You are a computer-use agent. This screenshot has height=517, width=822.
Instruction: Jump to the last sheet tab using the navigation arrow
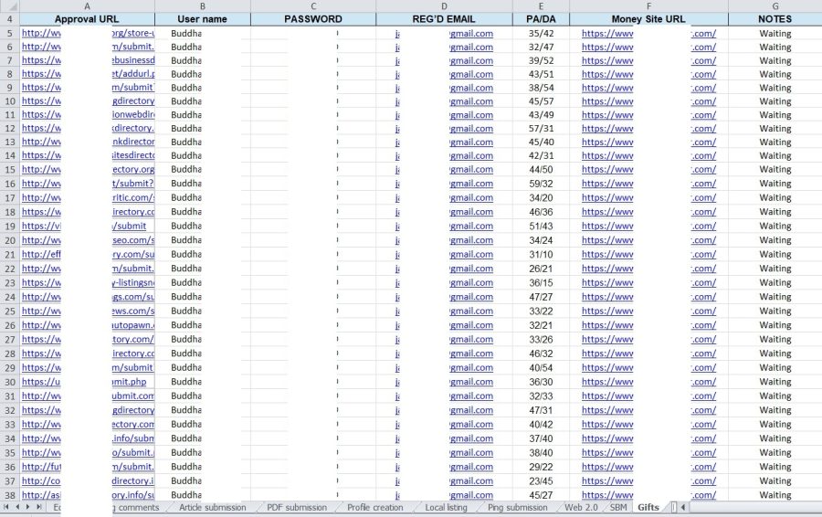pyautogui.click(x=38, y=507)
